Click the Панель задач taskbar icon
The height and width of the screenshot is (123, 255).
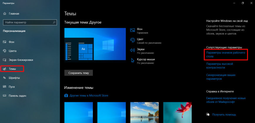[5, 96]
